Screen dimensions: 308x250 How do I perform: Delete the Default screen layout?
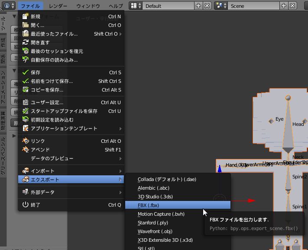tap(207, 6)
